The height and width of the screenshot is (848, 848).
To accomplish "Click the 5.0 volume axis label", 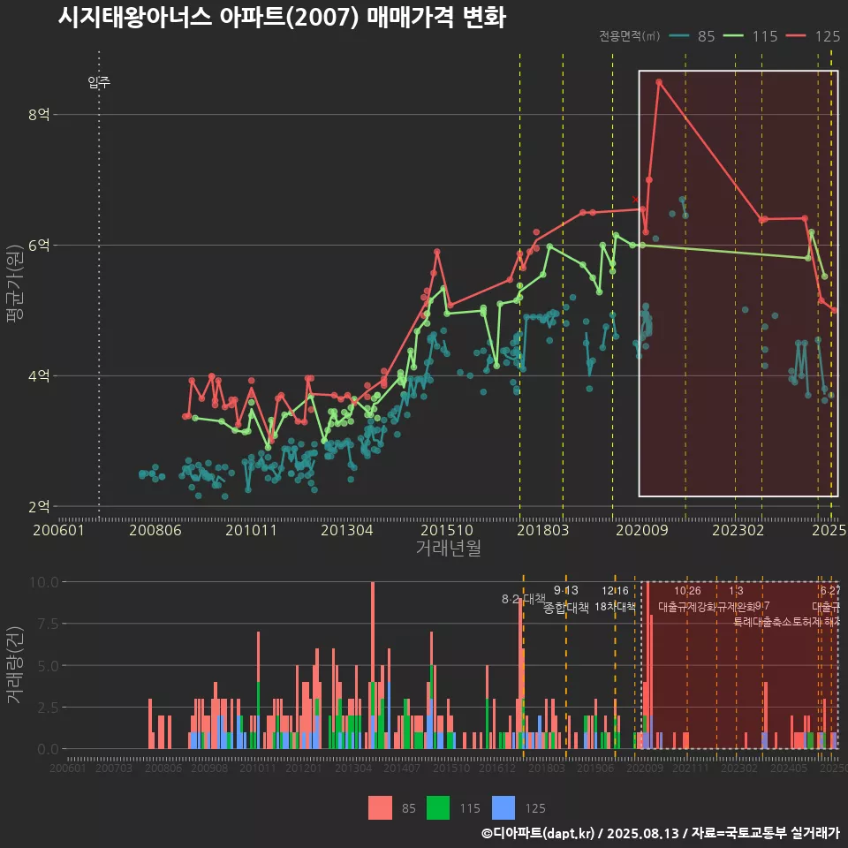I will (x=48, y=666).
